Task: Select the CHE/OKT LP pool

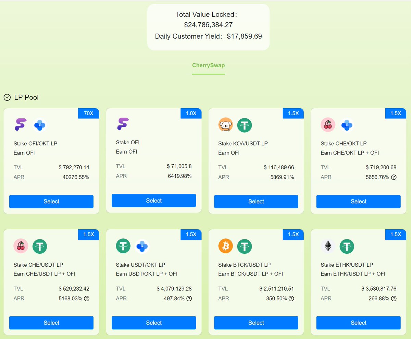Action: pyautogui.click(x=359, y=202)
